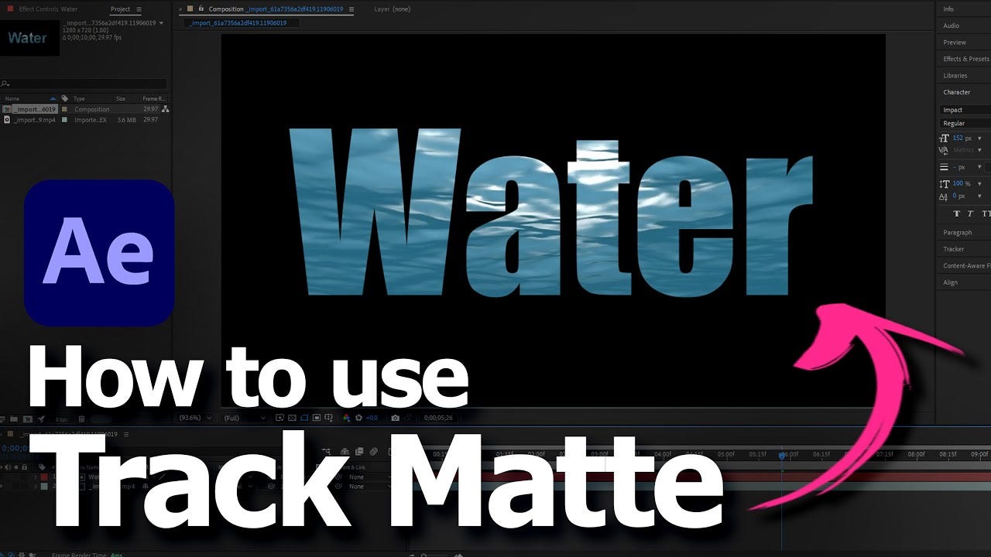Click the font size icon
The width and height of the screenshot is (991, 557).
click(944, 138)
